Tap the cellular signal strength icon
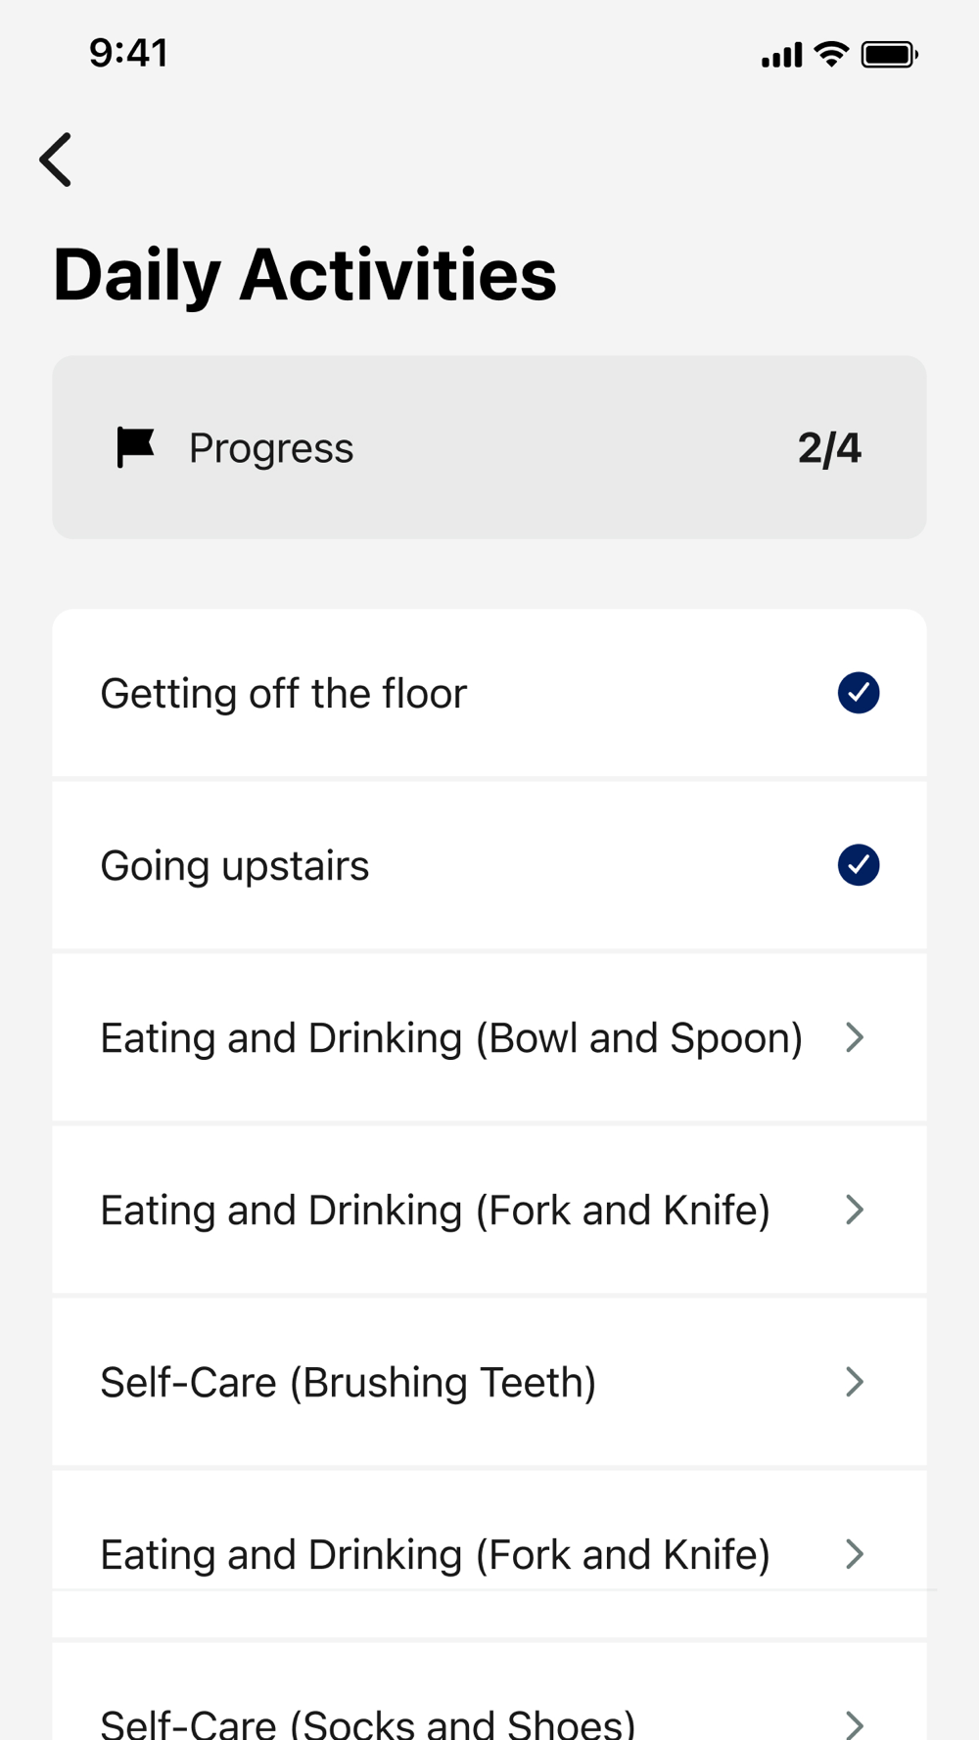The image size is (979, 1740). click(x=781, y=54)
